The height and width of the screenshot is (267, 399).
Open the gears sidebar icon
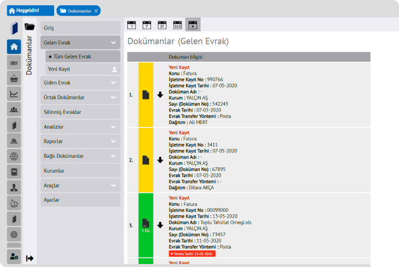(x=14, y=204)
